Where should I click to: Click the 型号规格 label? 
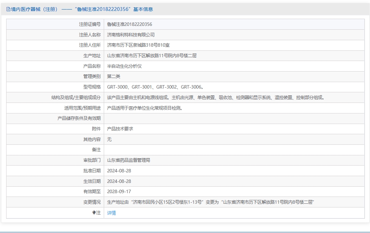(x=92, y=87)
